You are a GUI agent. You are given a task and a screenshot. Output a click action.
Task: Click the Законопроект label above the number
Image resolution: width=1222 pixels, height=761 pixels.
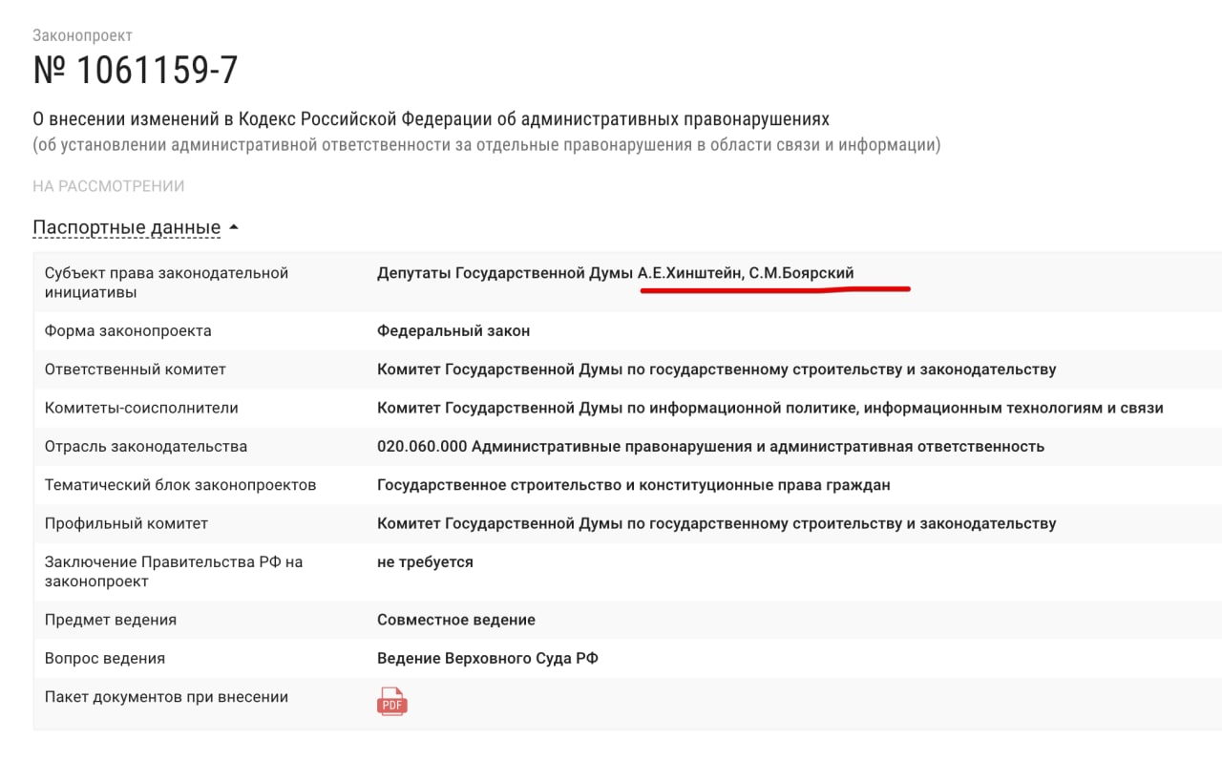(82, 35)
